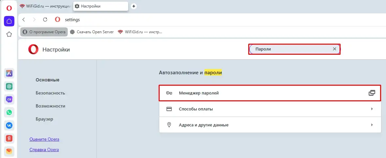Click the Справка Opera link
Image resolution: width=386 pixels, height=158 pixels.
[x=44, y=150]
